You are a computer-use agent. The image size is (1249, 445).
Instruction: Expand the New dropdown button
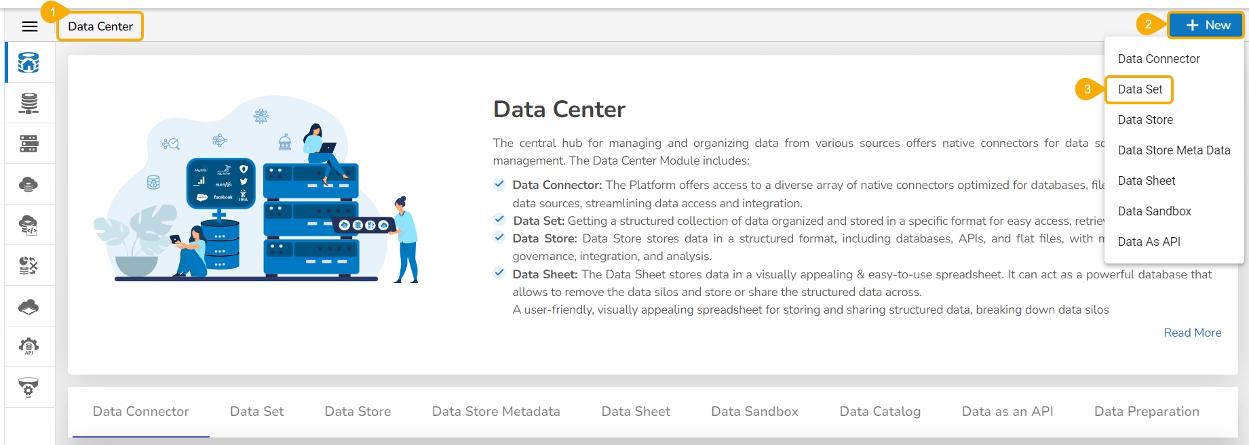point(1206,26)
